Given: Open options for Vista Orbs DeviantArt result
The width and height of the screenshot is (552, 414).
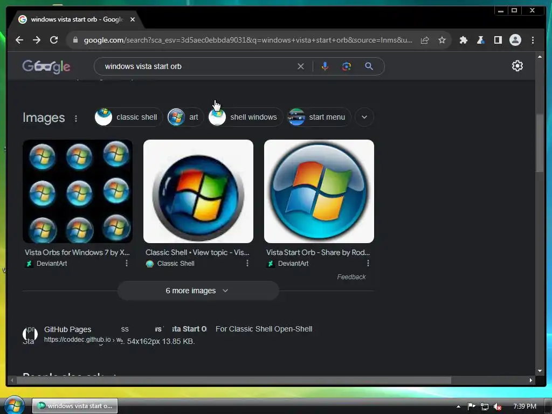Looking at the screenshot, I should click(x=127, y=263).
